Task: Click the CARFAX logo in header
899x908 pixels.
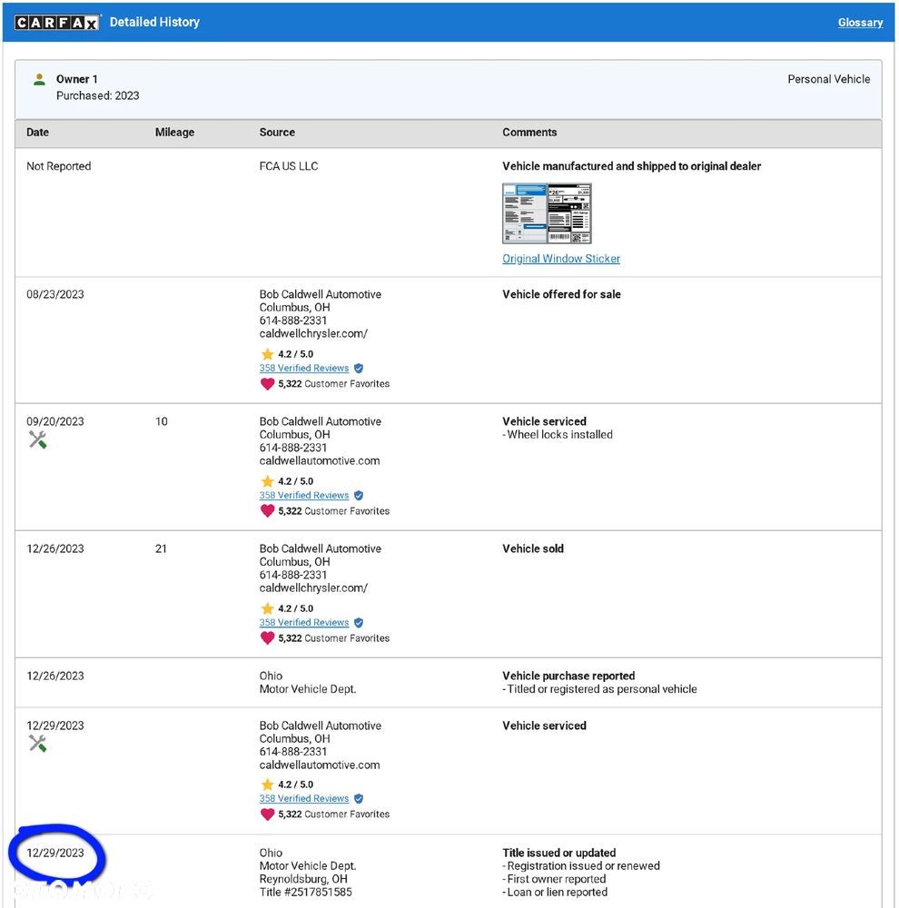Action: 57,23
